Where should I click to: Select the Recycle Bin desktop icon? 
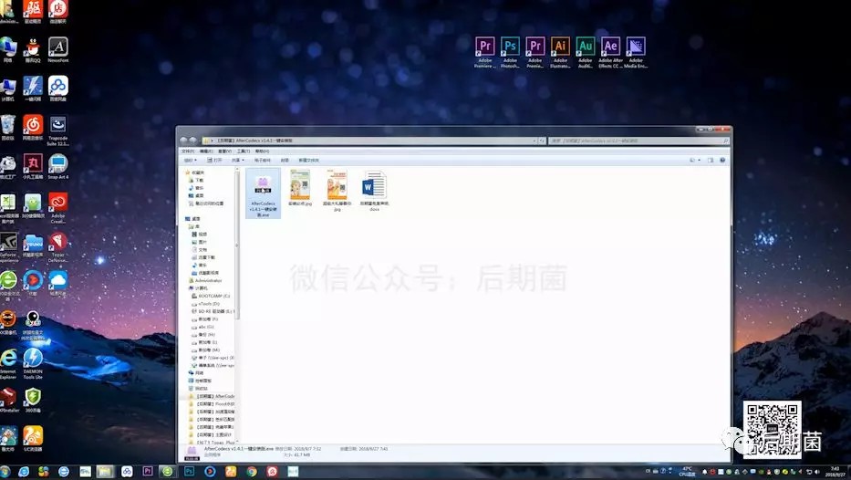point(7,128)
